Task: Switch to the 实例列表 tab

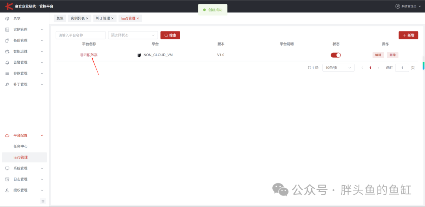Action: [78, 18]
